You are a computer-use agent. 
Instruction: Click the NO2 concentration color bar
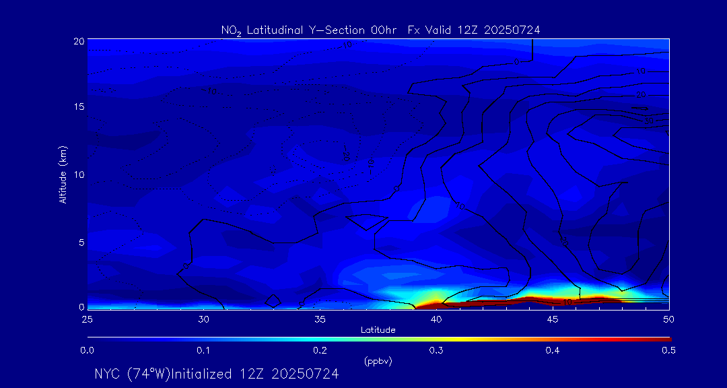tap(379, 339)
